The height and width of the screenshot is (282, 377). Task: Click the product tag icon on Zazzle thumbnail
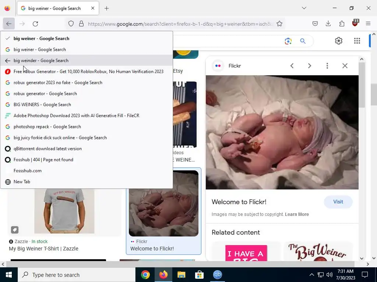pos(15,230)
